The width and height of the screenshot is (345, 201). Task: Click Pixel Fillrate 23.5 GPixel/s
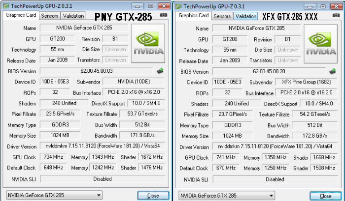pyautogui.click(x=60, y=114)
